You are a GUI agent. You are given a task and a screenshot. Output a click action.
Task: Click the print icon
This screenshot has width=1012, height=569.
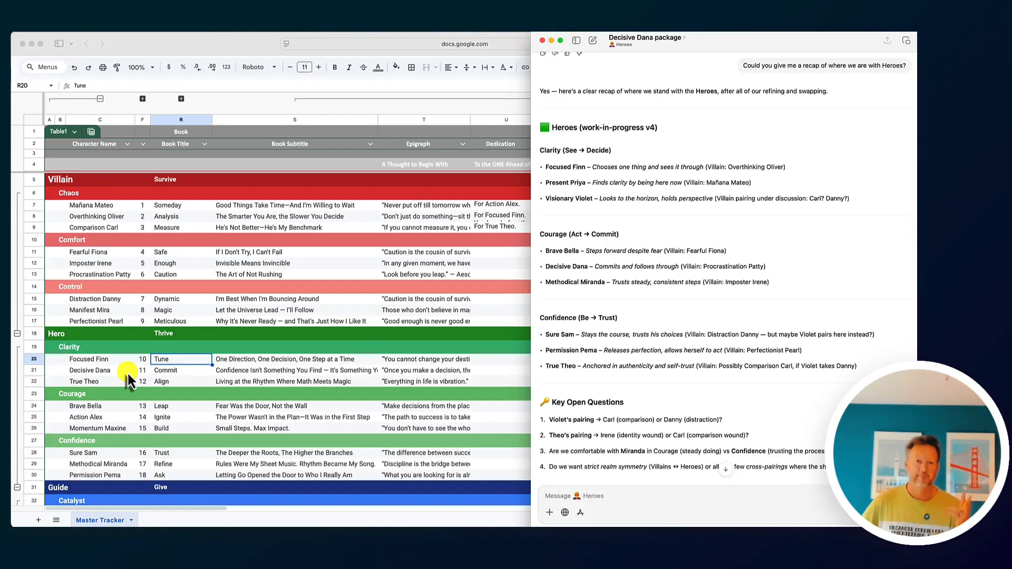[103, 67]
